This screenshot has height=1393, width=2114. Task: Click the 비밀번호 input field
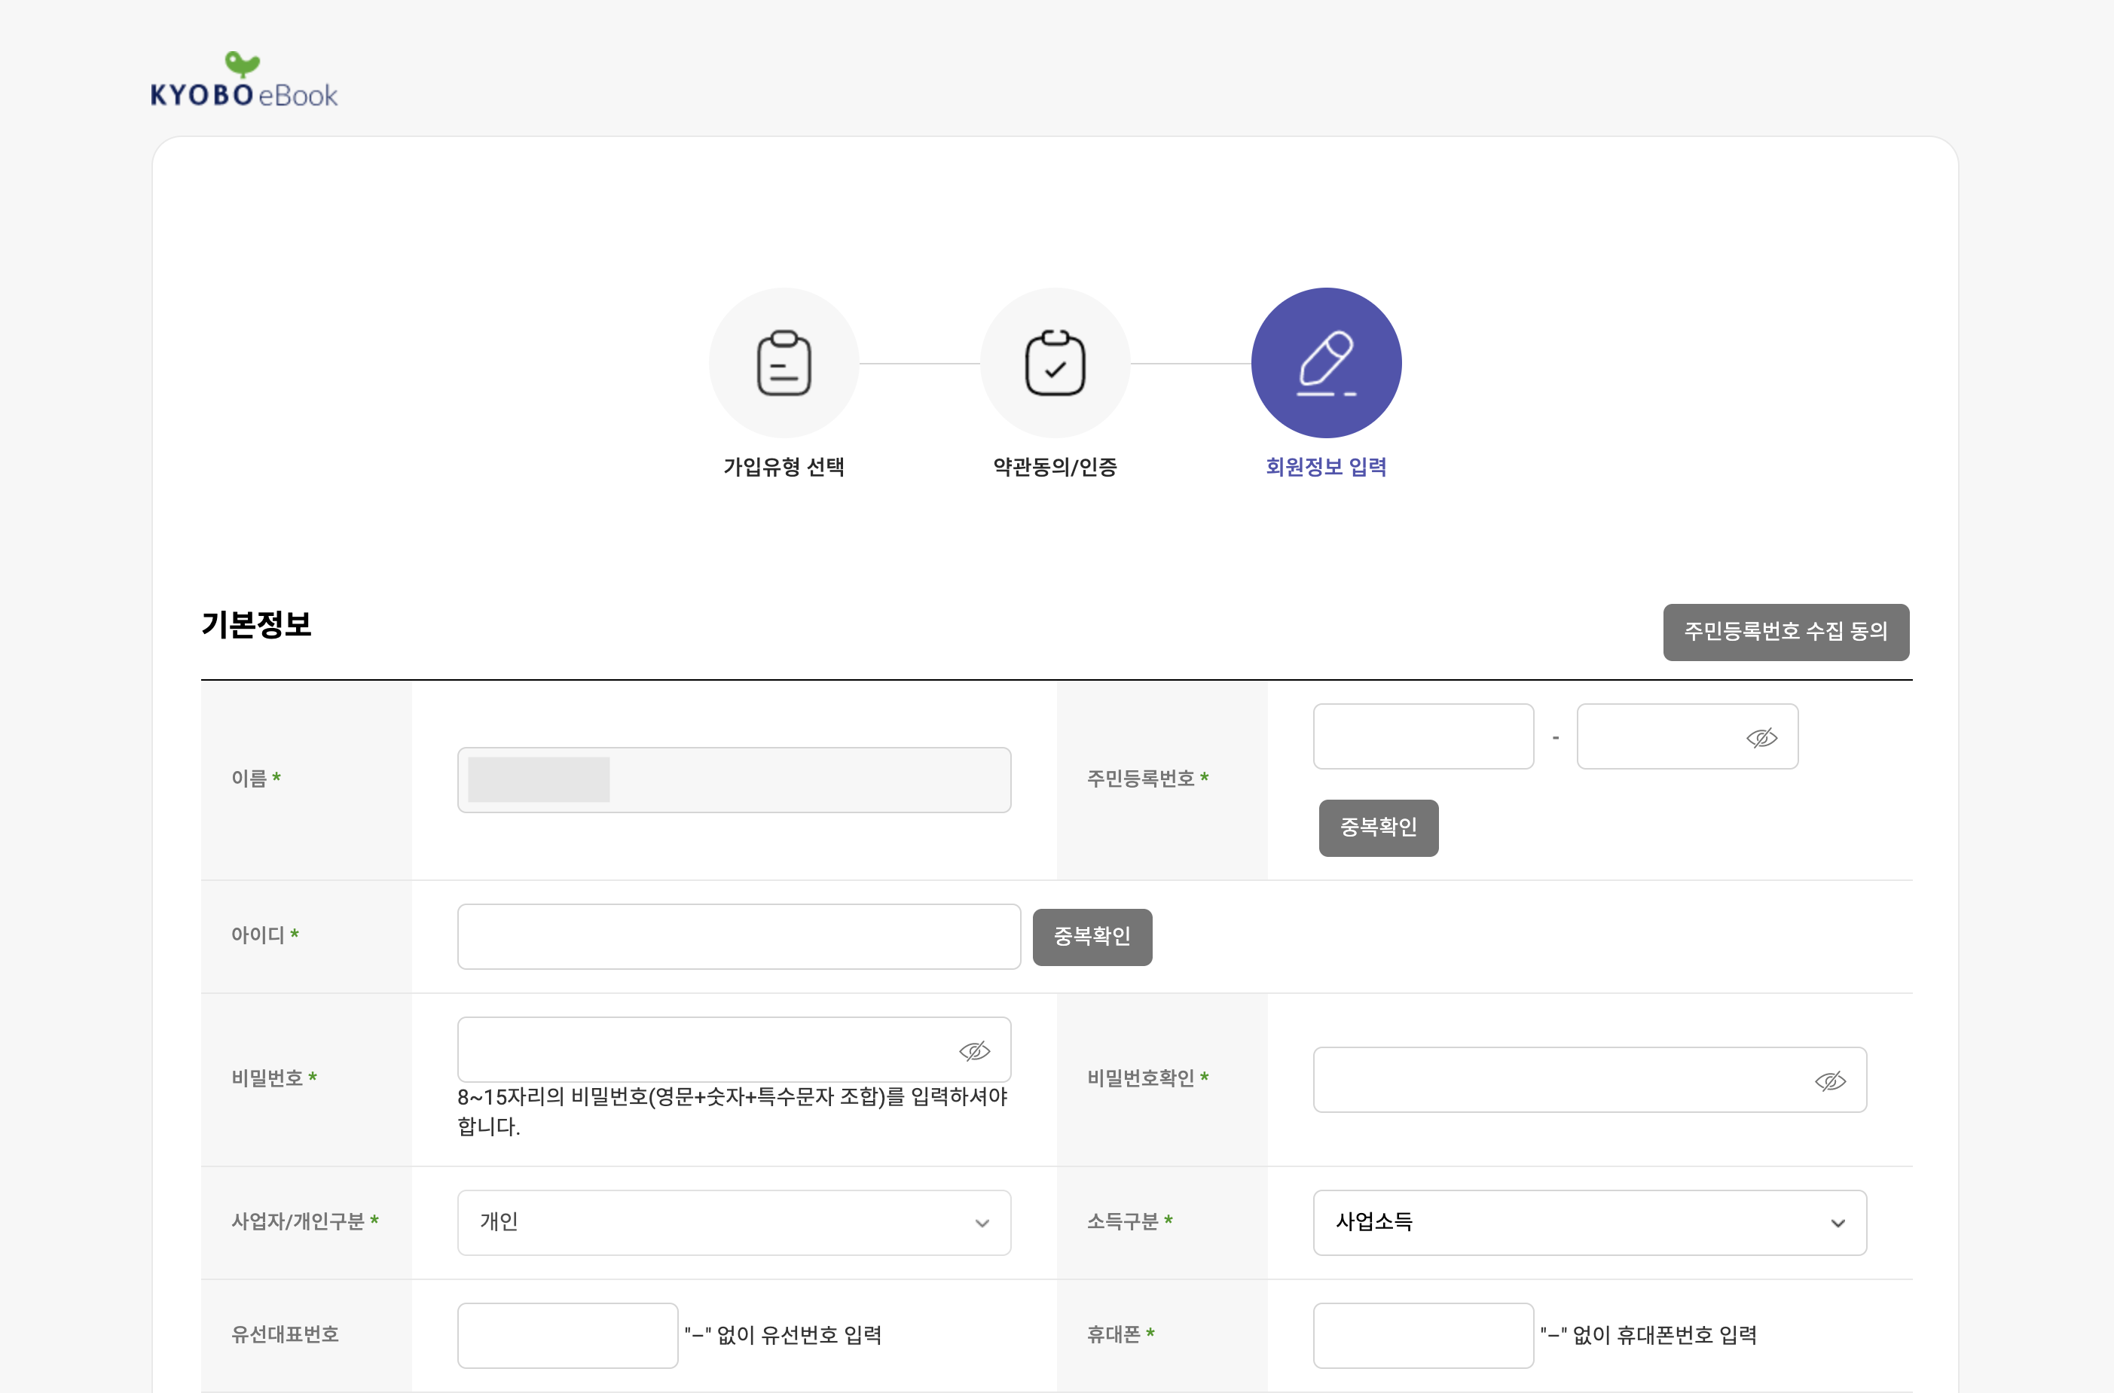pos(734,1049)
